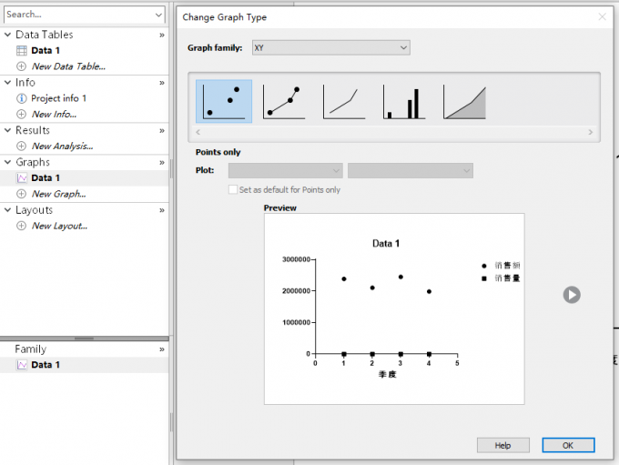Choose the Line only graph type icon
This screenshot has width=619, height=465.
pyautogui.click(x=343, y=101)
